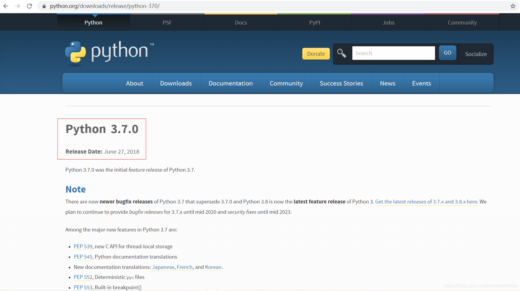Open the News navigation menu
Screen dimensions: 520x291
(x=387, y=83)
